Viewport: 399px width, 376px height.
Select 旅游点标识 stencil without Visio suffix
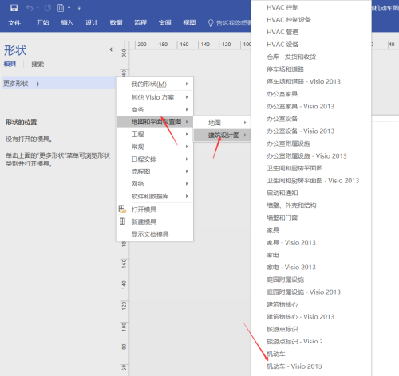pos(282,329)
